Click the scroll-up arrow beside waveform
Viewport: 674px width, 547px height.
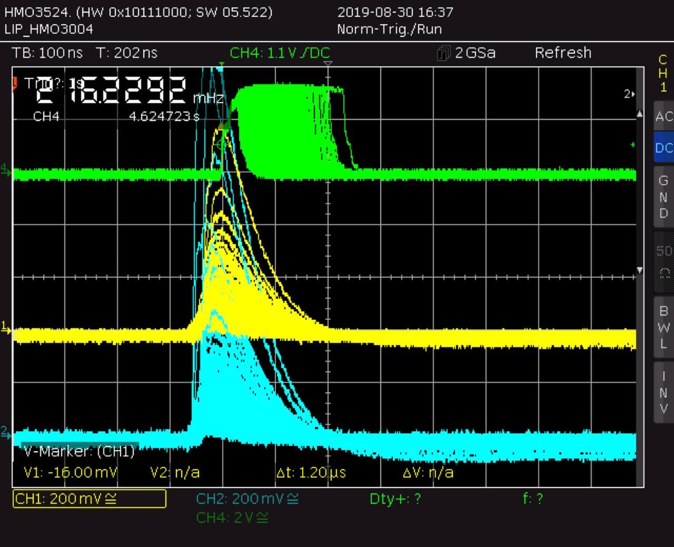[640, 114]
